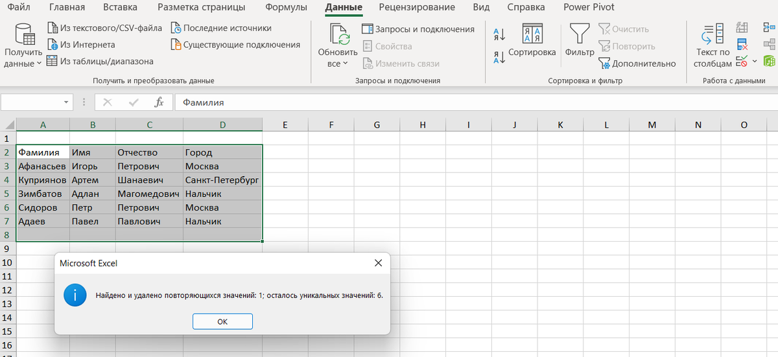Image resolution: width=778 pixels, height=357 pixels.
Task: Open the Рецензирование tab
Action: [417, 8]
